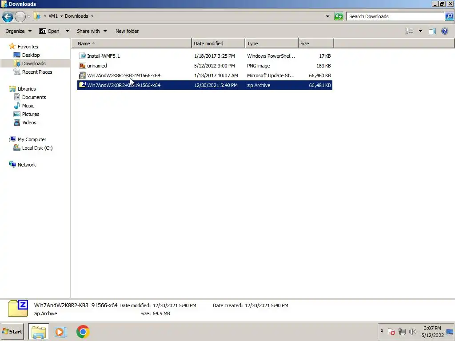Open recent pages dropdown next to Forward
The image size is (455, 341).
coord(28,17)
